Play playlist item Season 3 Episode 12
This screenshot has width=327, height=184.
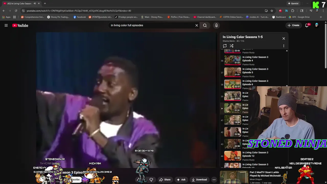tap(254, 156)
